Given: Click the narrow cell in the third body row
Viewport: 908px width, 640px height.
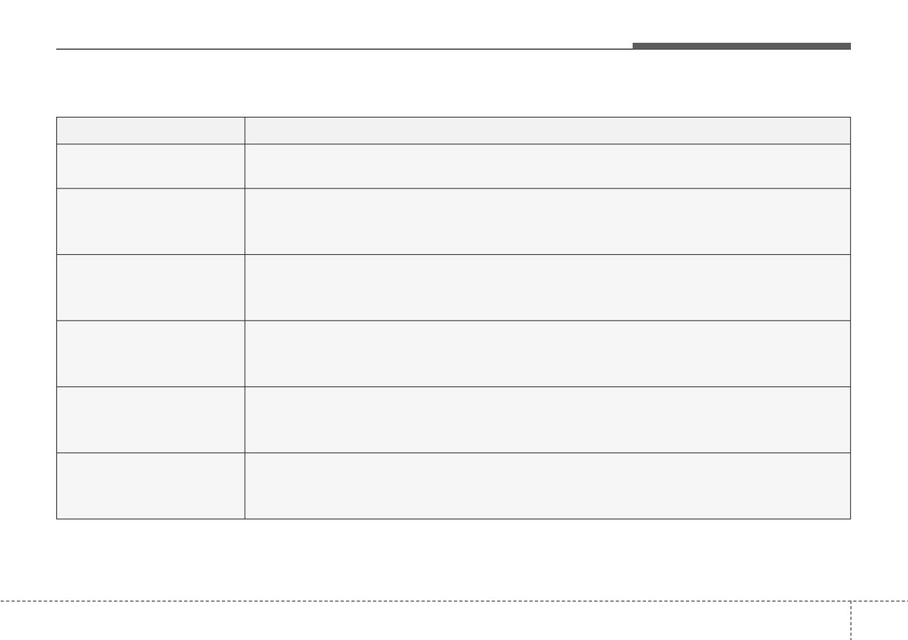Looking at the screenshot, I should [151, 287].
